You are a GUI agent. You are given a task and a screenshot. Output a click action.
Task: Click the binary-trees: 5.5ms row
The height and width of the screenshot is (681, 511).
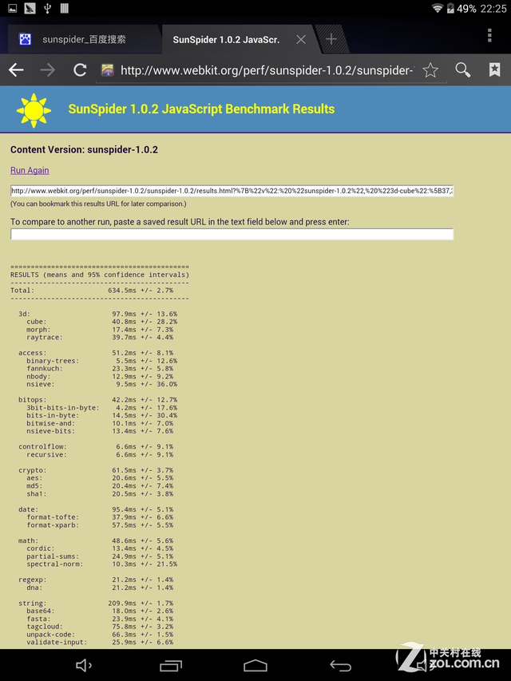(x=101, y=361)
